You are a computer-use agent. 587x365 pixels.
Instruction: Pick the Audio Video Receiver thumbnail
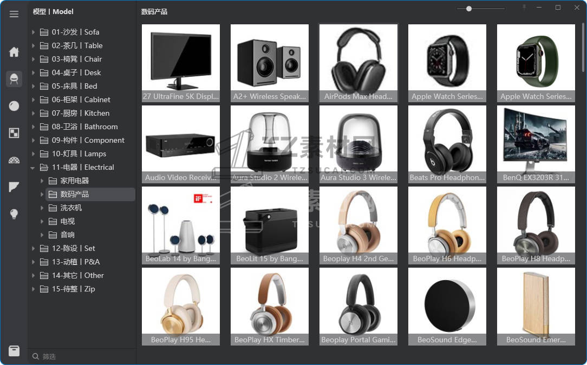(x=181, y=144)
